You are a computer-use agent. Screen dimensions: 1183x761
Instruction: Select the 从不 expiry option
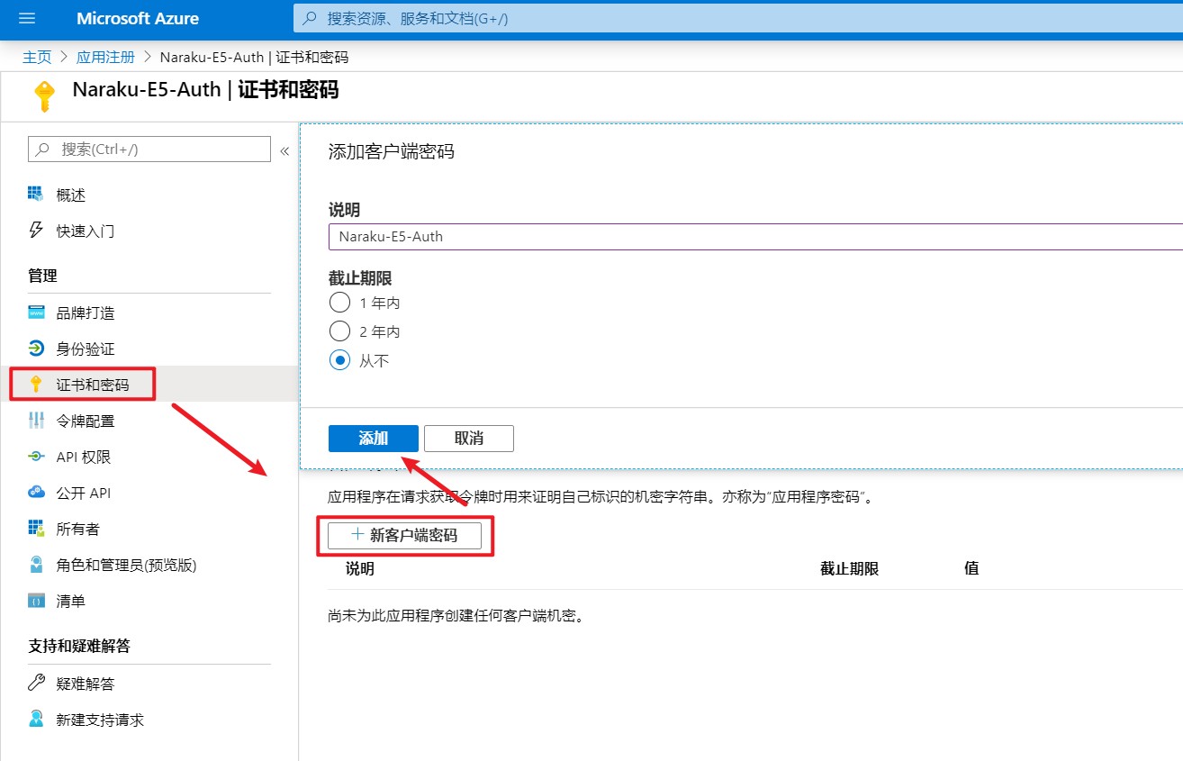(x=339, y=360)
